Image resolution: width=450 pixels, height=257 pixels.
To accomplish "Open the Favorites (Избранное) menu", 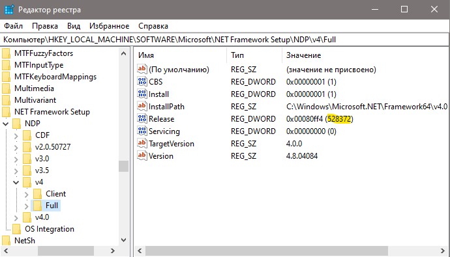I will (109, 26).
